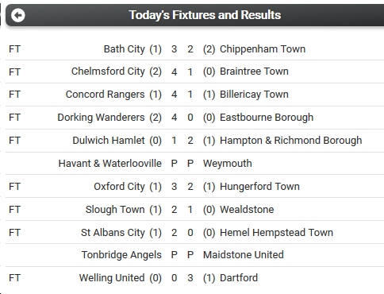
Task: Select the Chelmsford City v Braintree Town match row
Action: tap(195, 72)
